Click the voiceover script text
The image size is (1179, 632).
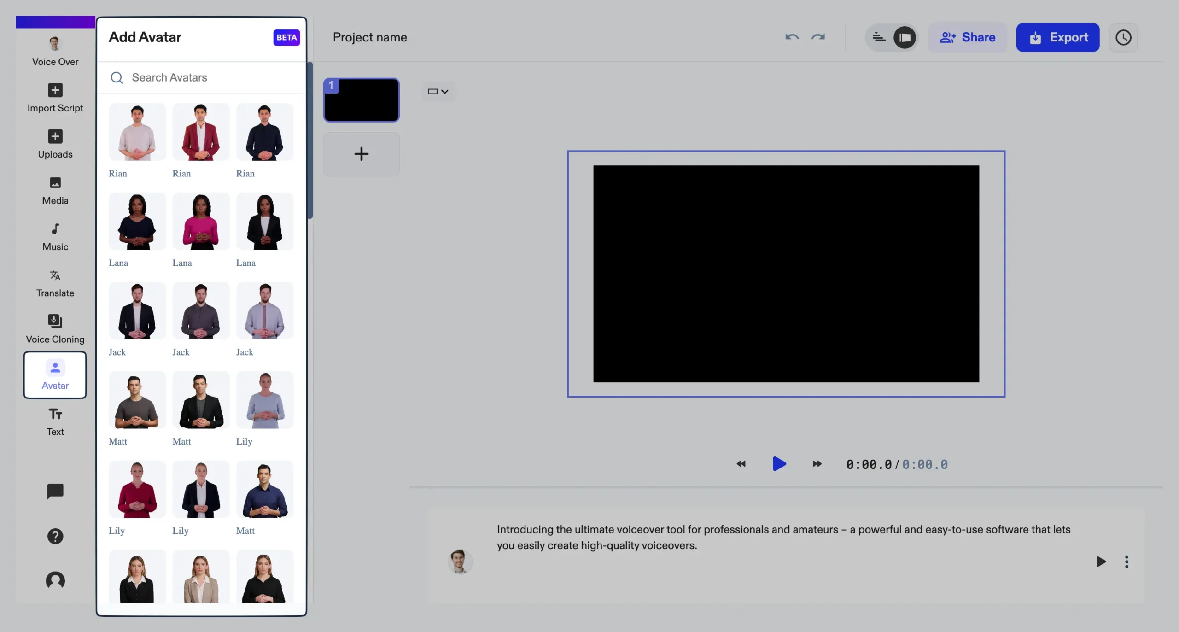(783, 537)
